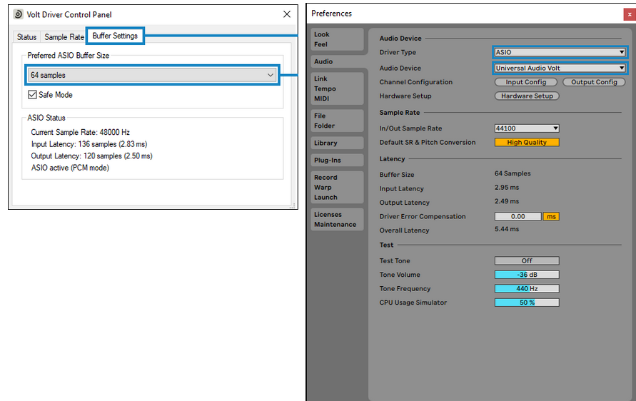Viewport: 636px width, 401px height.
Task: Click the window resize grip in Volt panel
Action: click(x=292, y=205)
